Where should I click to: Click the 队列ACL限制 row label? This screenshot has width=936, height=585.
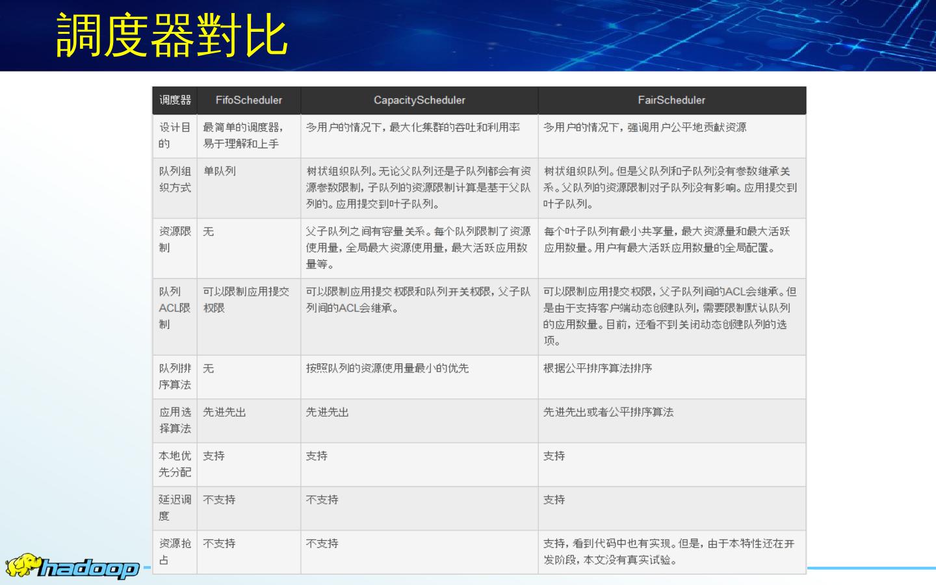coord(175,307)
